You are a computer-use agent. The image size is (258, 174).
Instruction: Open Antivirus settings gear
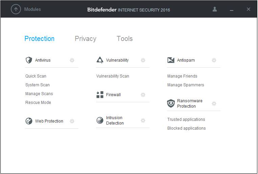[x=72, y=60]
